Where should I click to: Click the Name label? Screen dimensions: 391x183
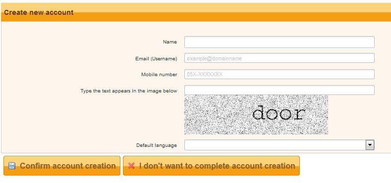tap(170, 42)
